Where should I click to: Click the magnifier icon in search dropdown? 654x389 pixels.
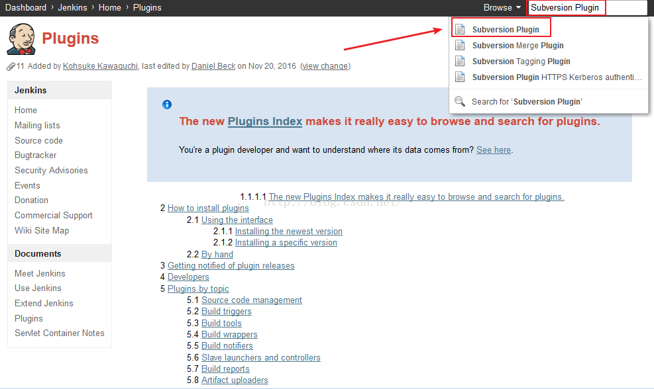(460, 101)
